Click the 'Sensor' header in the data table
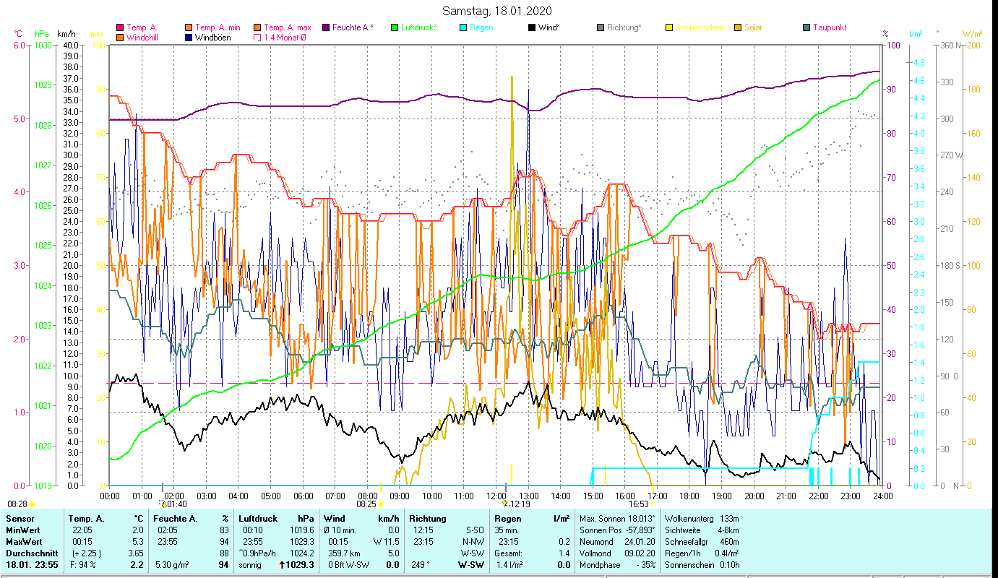 coord(19,519)
